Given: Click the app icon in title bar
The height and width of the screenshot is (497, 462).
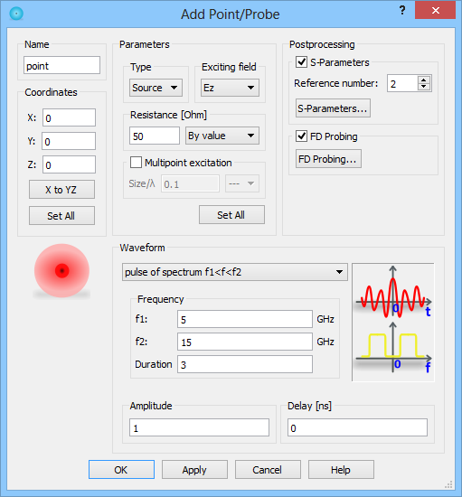Looking at the screenshot, I should tap(16, 14).
